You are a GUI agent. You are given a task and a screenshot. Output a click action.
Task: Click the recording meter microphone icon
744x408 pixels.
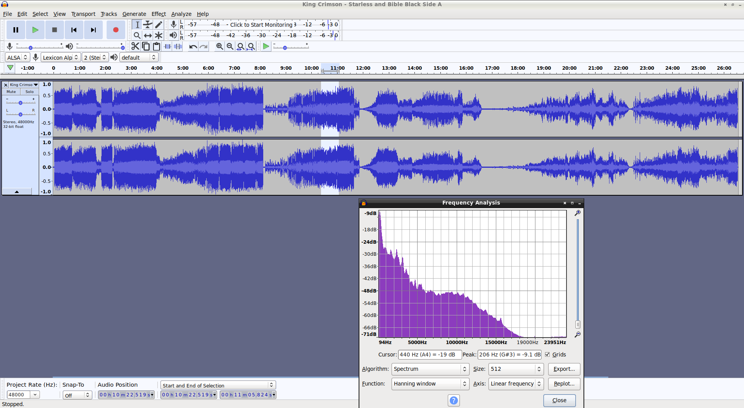coord(174,24)
